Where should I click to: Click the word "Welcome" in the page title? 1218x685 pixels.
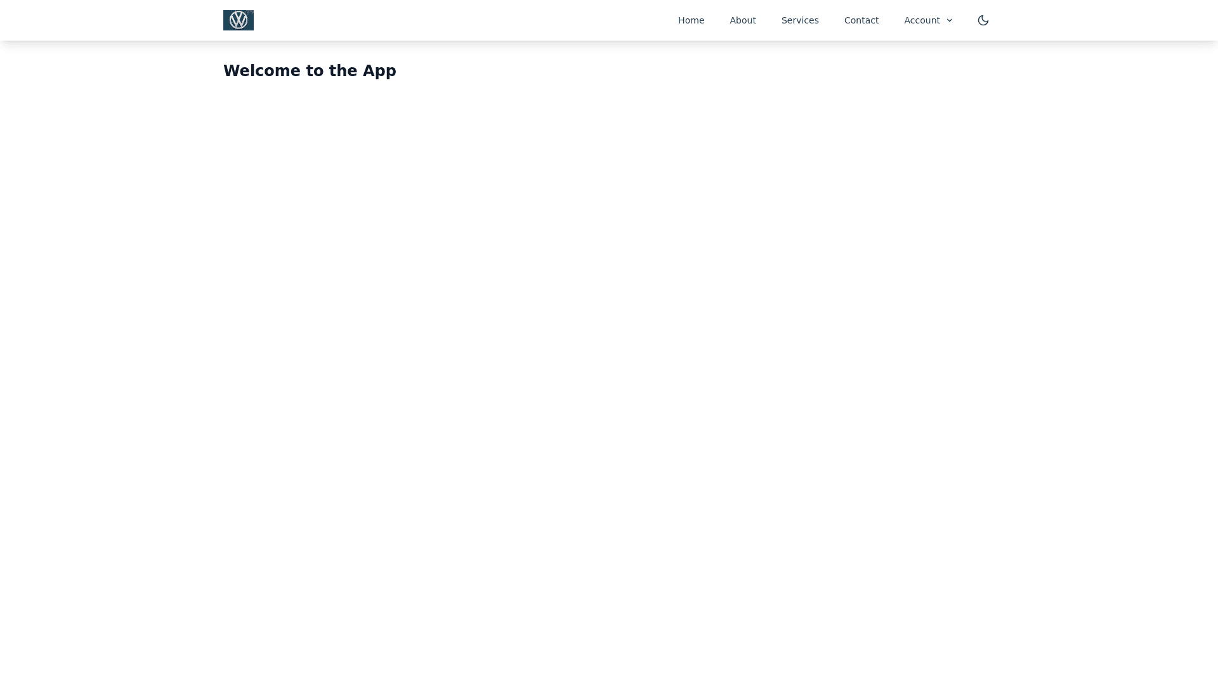click(262, 71)
